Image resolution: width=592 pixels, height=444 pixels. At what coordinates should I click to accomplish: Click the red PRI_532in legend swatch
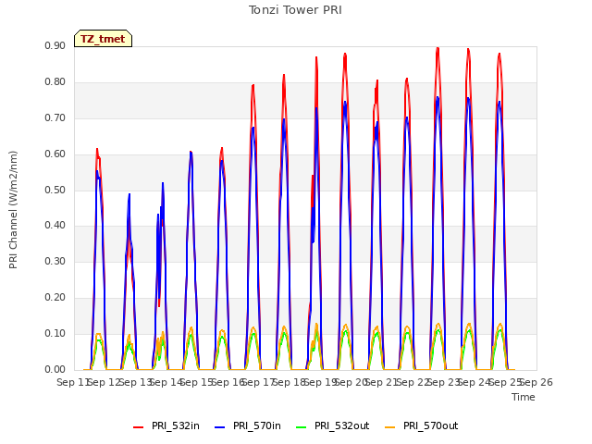click(x=138, y=427)
